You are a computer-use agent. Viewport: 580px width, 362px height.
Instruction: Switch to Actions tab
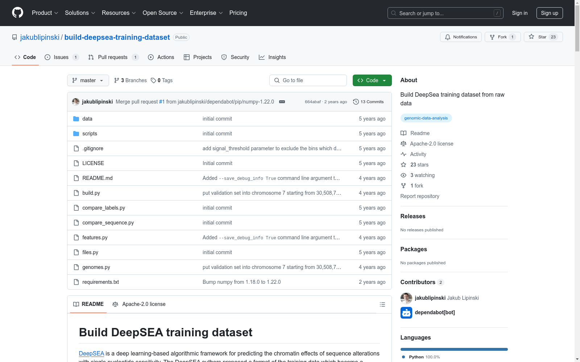161,57
